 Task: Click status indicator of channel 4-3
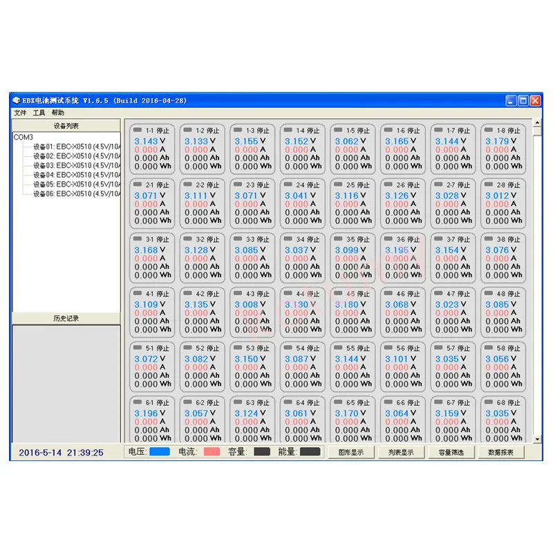238,293
